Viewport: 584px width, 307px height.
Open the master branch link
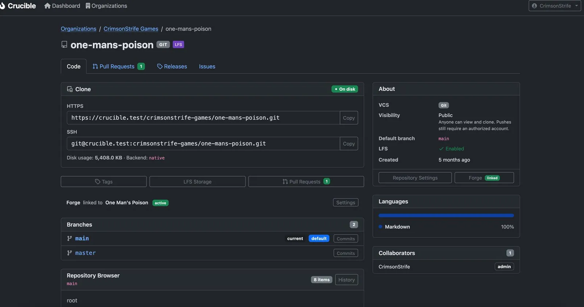click(x=85, y=253)
